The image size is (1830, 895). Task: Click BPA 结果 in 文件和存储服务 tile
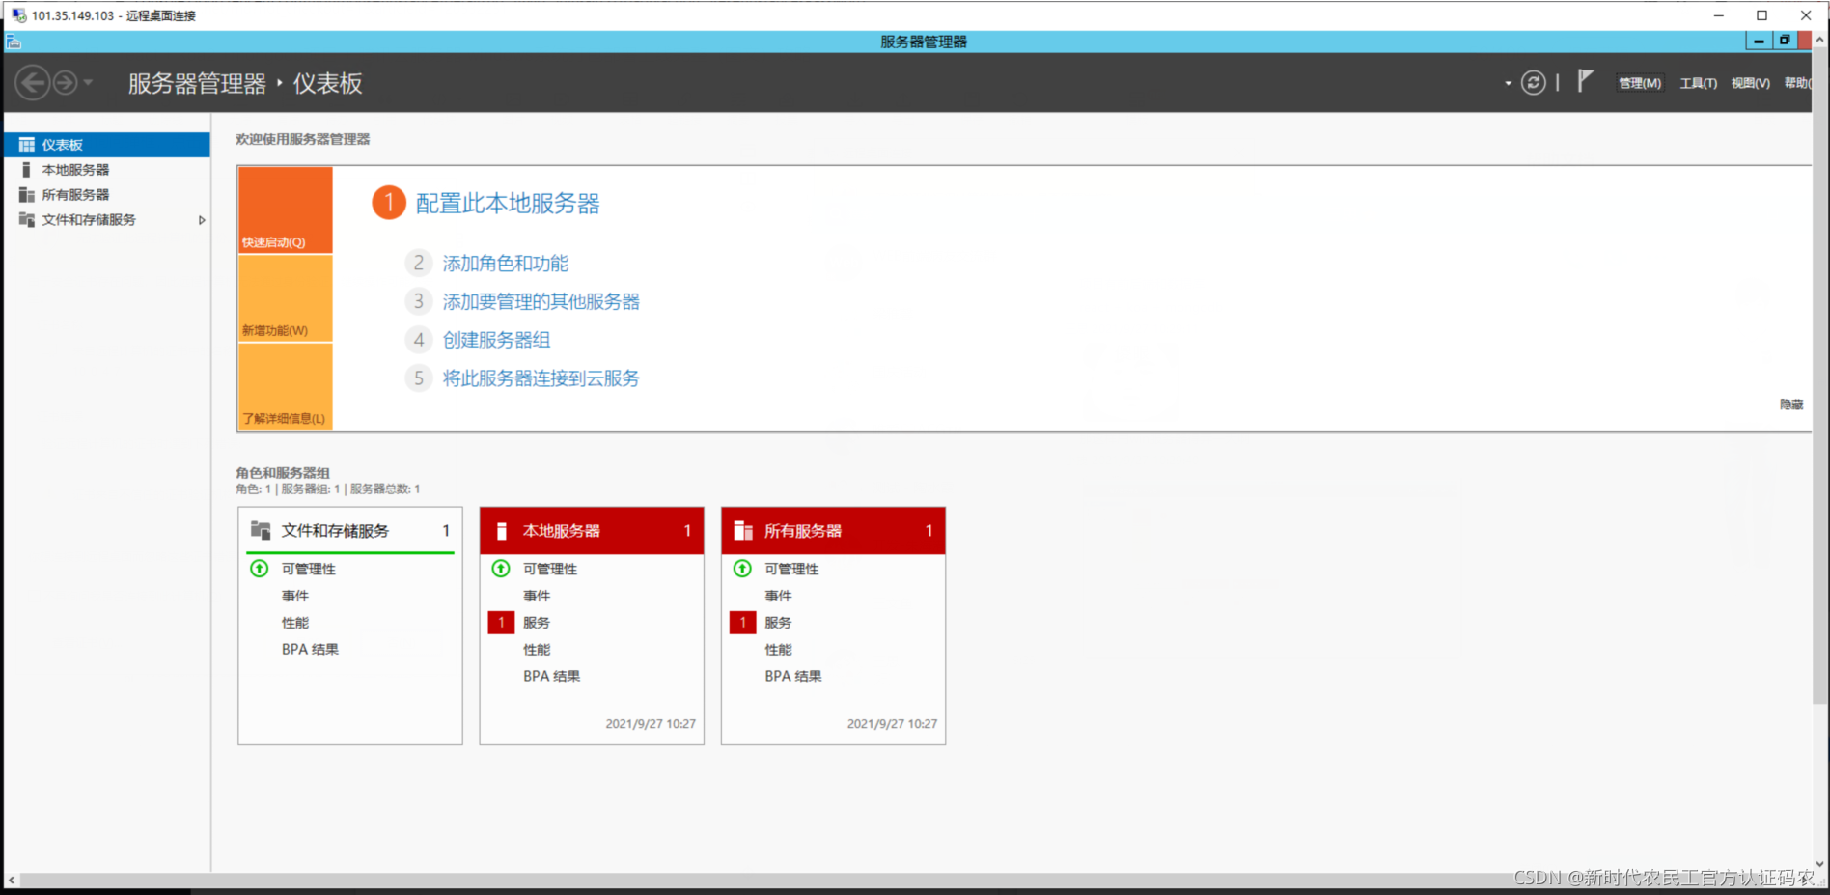coord(310,650)
